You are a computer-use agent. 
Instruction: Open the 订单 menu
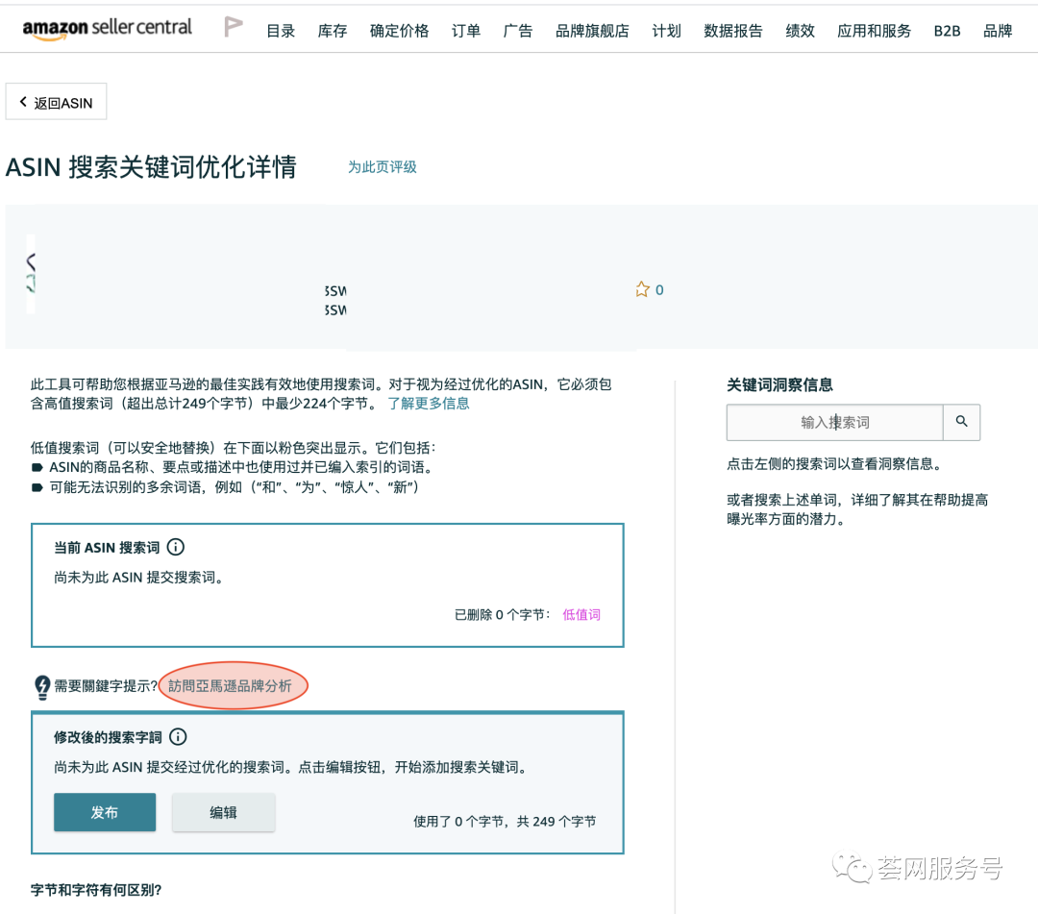466,31
